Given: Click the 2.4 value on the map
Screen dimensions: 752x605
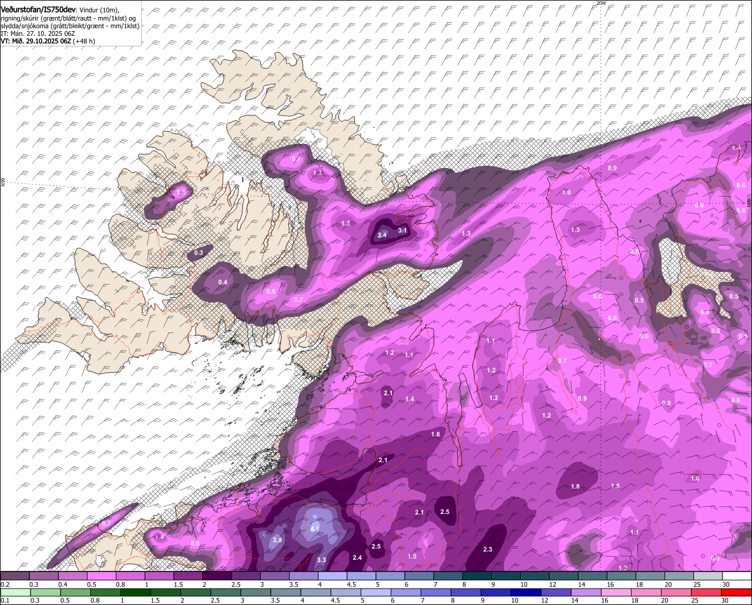Looking at the screenshot, I should click(x=357, y=557).
